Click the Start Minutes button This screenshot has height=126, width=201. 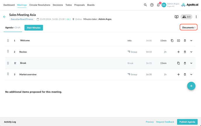click(x=34, y=28)
